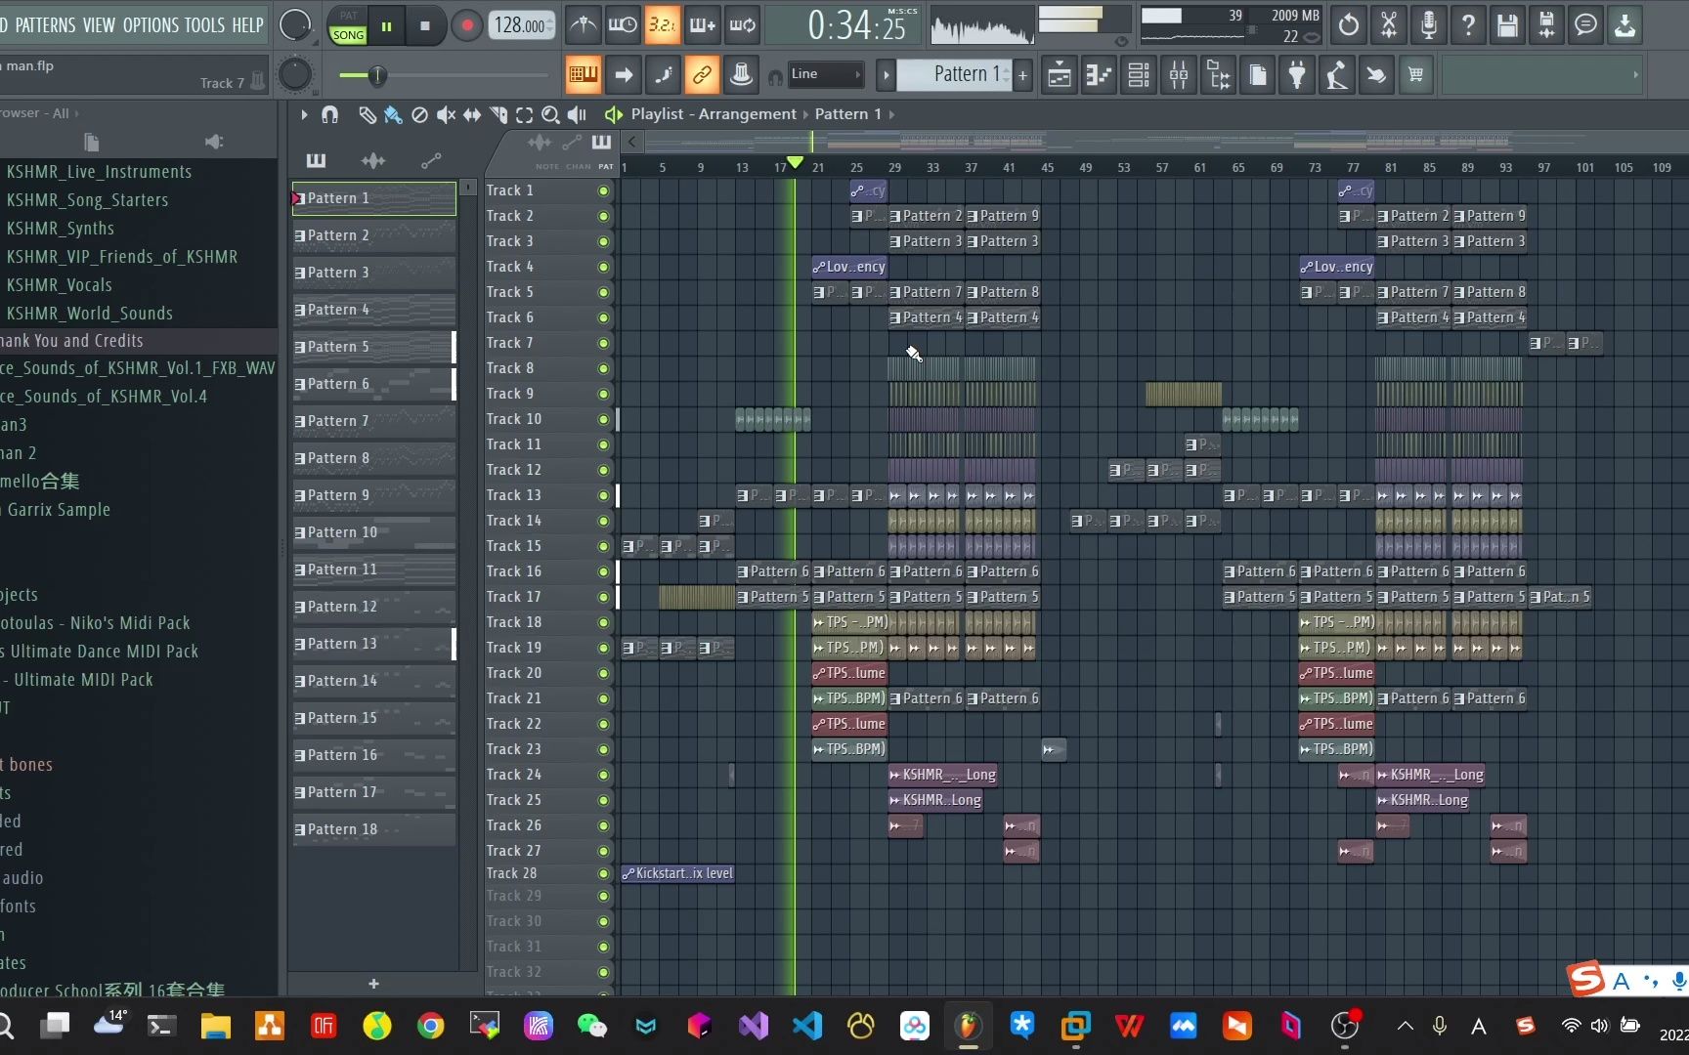Mute Track 10 with its green light

(x=603, y=419)
